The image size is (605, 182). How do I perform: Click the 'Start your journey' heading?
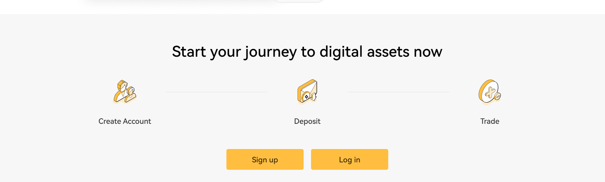[307, 52]
